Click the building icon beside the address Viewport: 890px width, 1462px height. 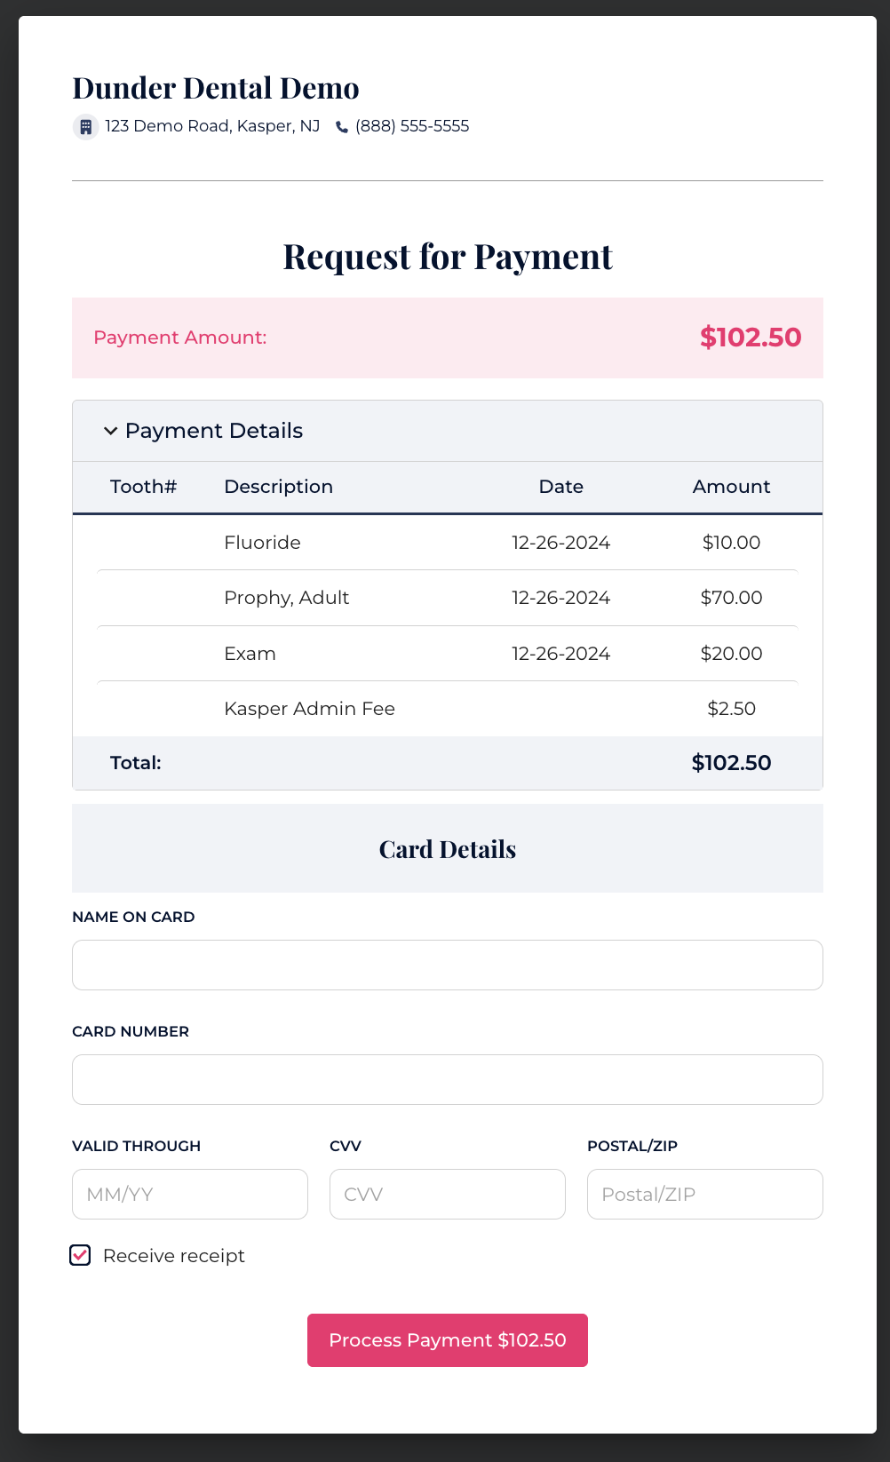coord(85,127)
